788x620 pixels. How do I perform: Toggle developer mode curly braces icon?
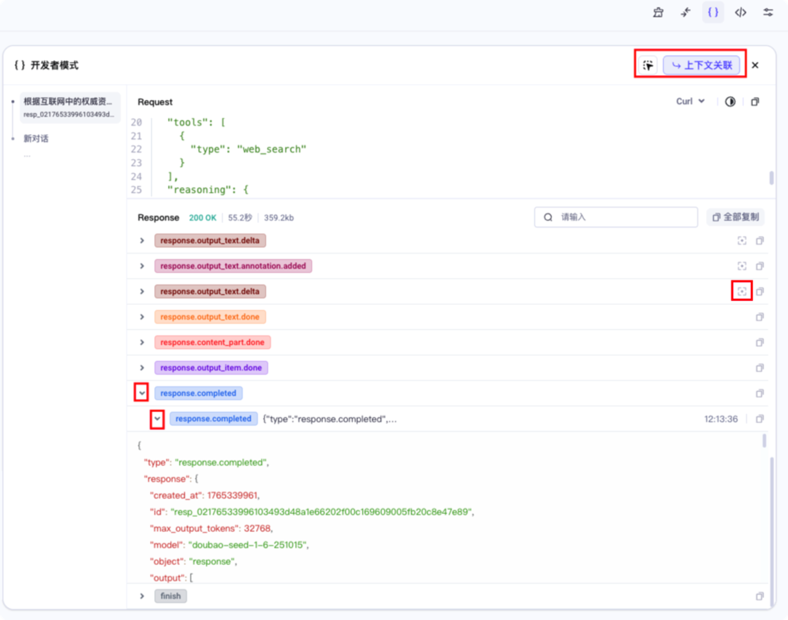pyautogui.click(x=713, y=12)
